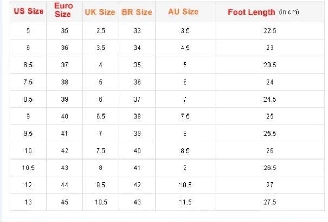The height and width of the screenshot is (222, 328).
Task: Select the UK Size column header
Action: pyautogui.click(x=100, y=11)
